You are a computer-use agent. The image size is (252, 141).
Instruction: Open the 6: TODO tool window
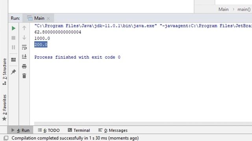click(x=49, y=130)
